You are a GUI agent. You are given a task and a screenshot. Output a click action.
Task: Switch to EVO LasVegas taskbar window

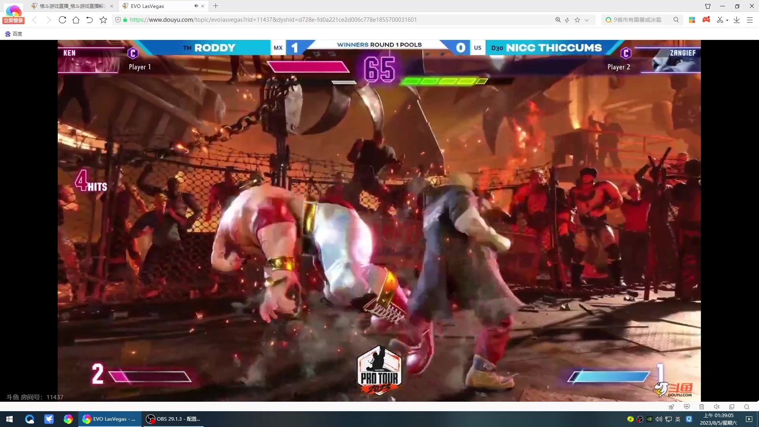tap(110, 419)
